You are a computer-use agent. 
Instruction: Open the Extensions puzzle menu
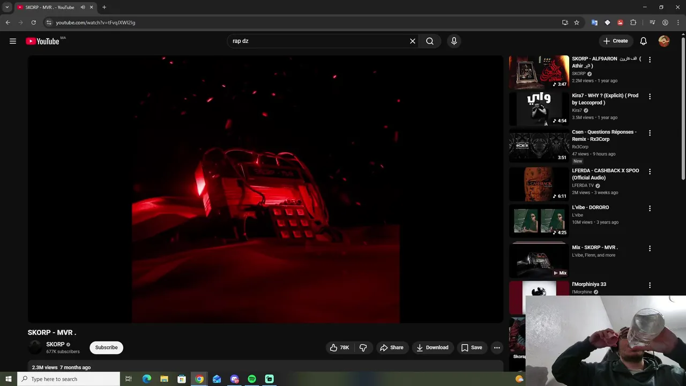point(633,23)
